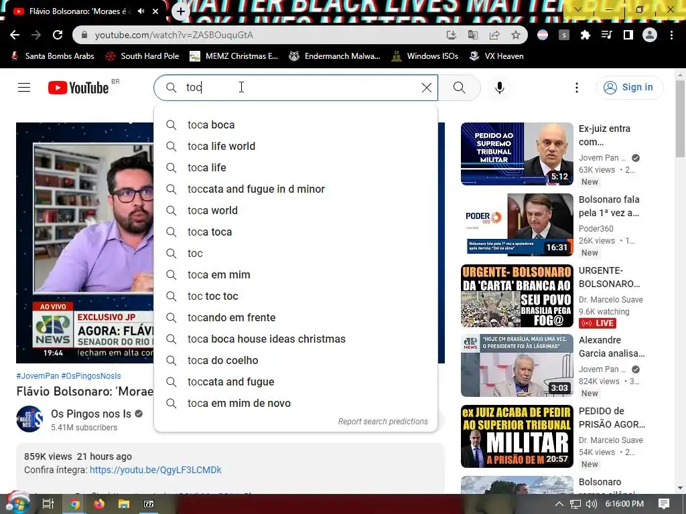
Task: Switch to Chrome on the taskbar
Action: pos(74,504)
